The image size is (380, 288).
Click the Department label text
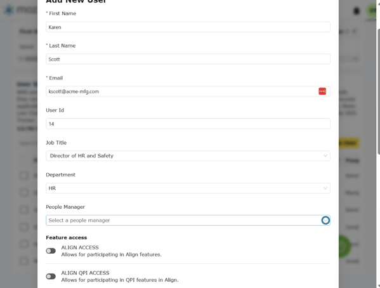click(61, 175)
